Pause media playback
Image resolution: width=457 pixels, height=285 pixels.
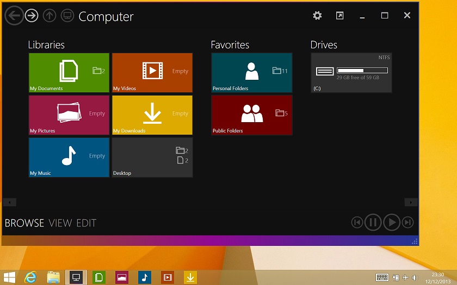coord(373,223)
